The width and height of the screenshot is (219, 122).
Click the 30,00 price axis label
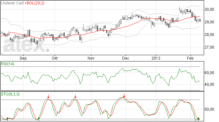coord(209,9)
